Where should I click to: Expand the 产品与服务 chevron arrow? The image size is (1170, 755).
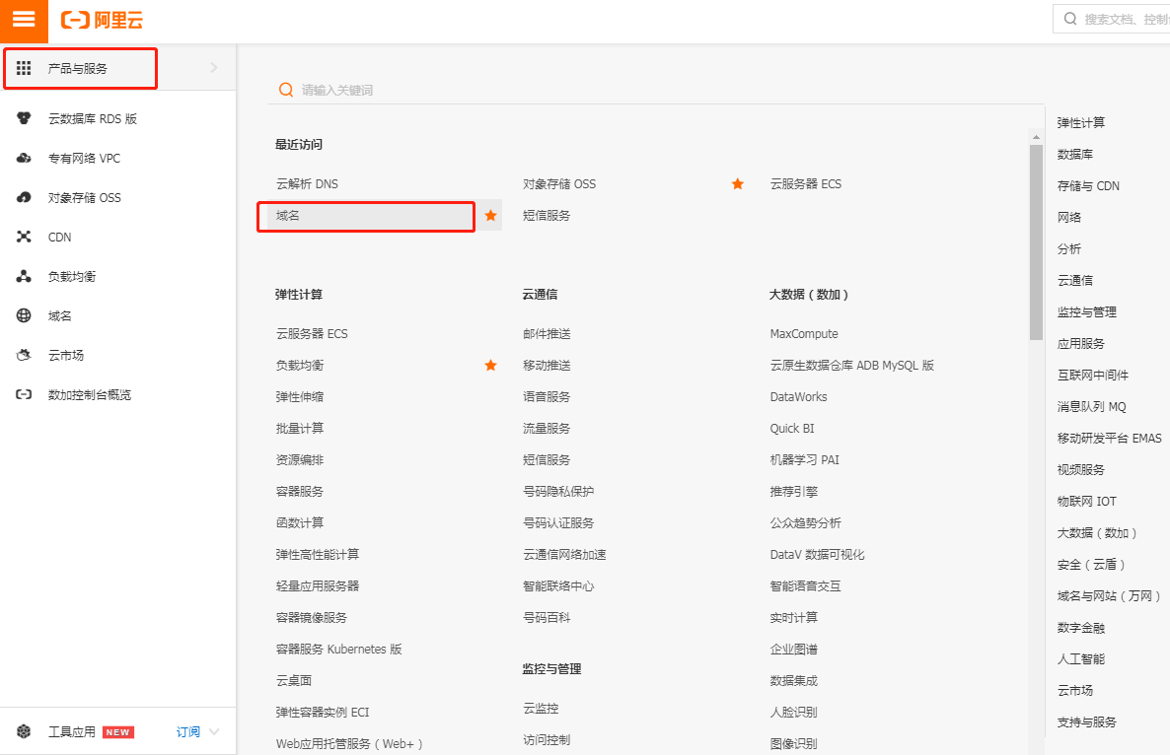(214, 68)
